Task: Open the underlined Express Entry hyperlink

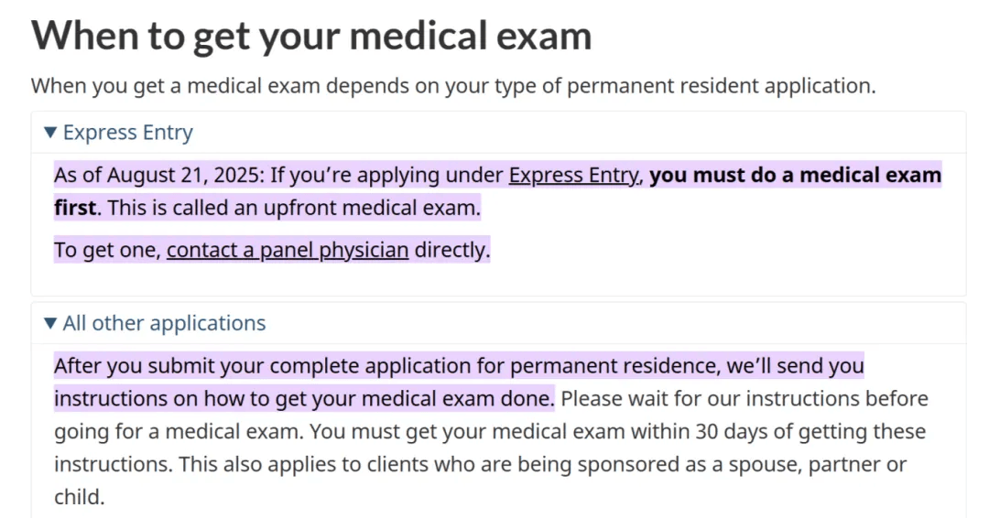Action: pos(574,175)
